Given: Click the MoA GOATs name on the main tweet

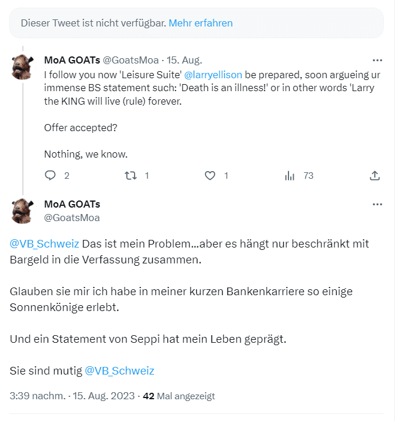Looking at the screenshot, I should pos(72,204).
